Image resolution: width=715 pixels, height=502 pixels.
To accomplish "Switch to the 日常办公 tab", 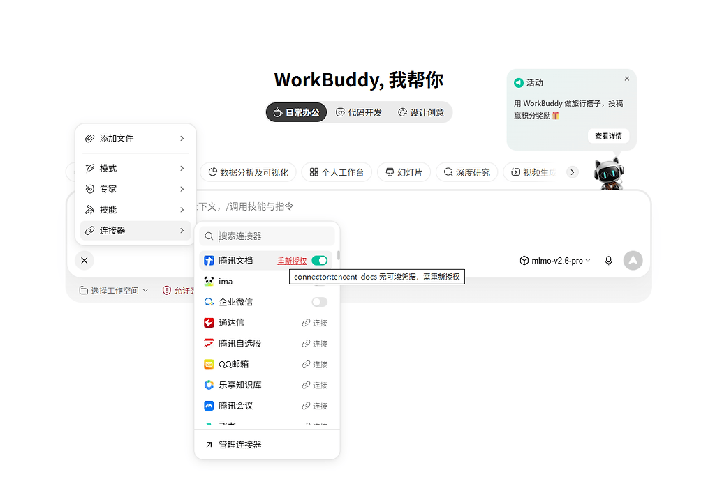I will [x=296, y=112].
